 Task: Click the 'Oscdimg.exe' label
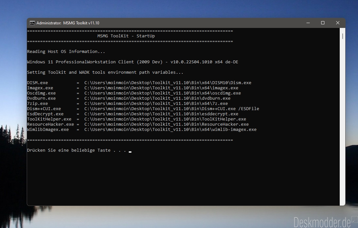[x=41, y=93]
